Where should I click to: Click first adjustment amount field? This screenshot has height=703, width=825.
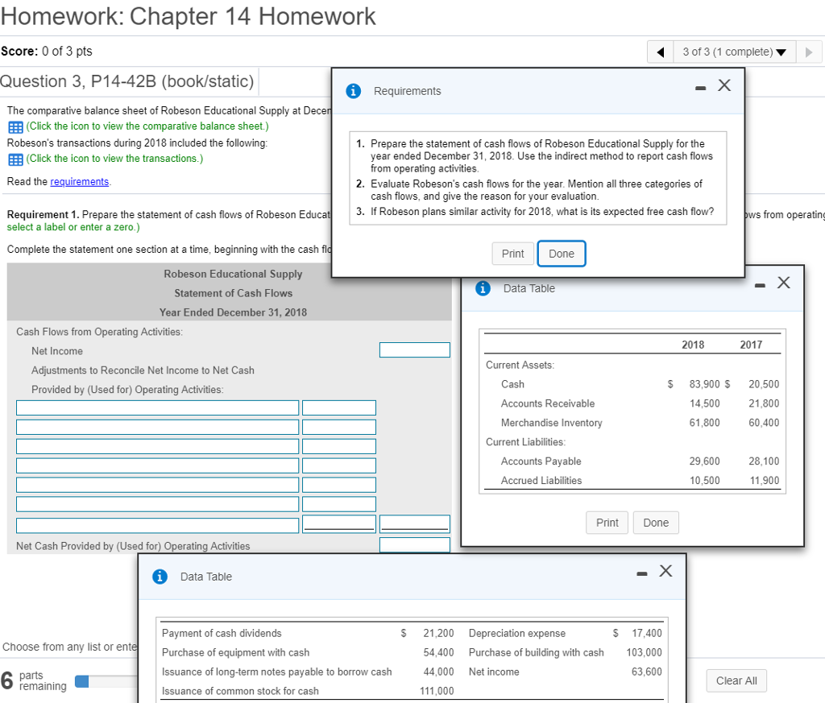click(x=339, y=407)
